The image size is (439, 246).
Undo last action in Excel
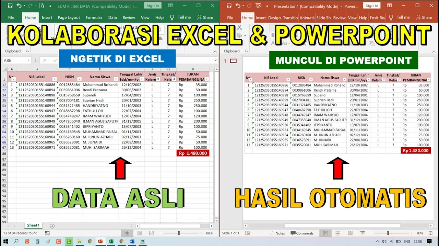[19, 6]
